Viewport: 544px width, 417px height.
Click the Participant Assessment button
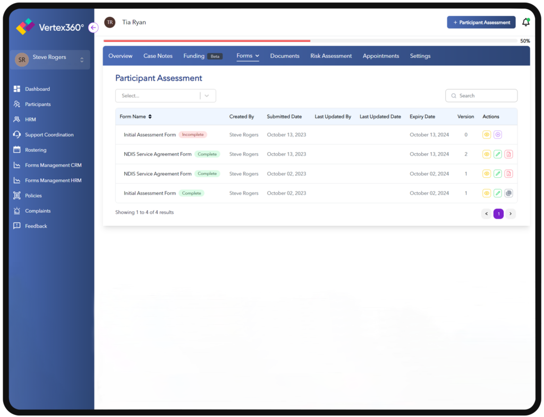click(x=481, y=22)
